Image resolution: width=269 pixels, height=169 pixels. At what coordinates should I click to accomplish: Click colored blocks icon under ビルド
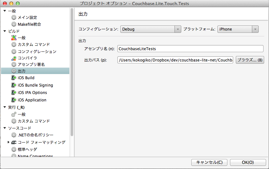pos(14,38)
